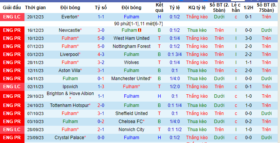Click the 5-0 score against West Ham
This screenshot has height=143, width=280.
(101, 38)
